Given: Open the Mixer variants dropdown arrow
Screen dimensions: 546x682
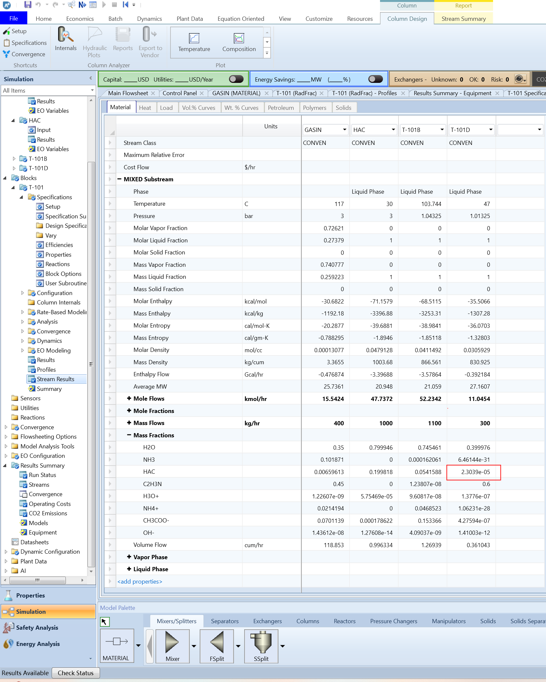Looking at the screenshot, I should [194, 646].
